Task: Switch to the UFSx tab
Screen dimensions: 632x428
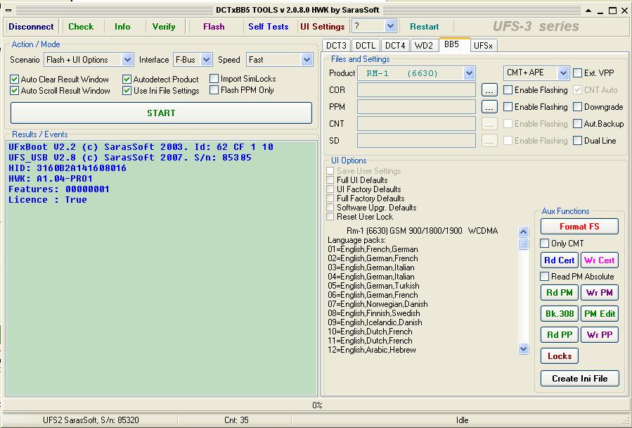Action: click(x=483, y=46)
